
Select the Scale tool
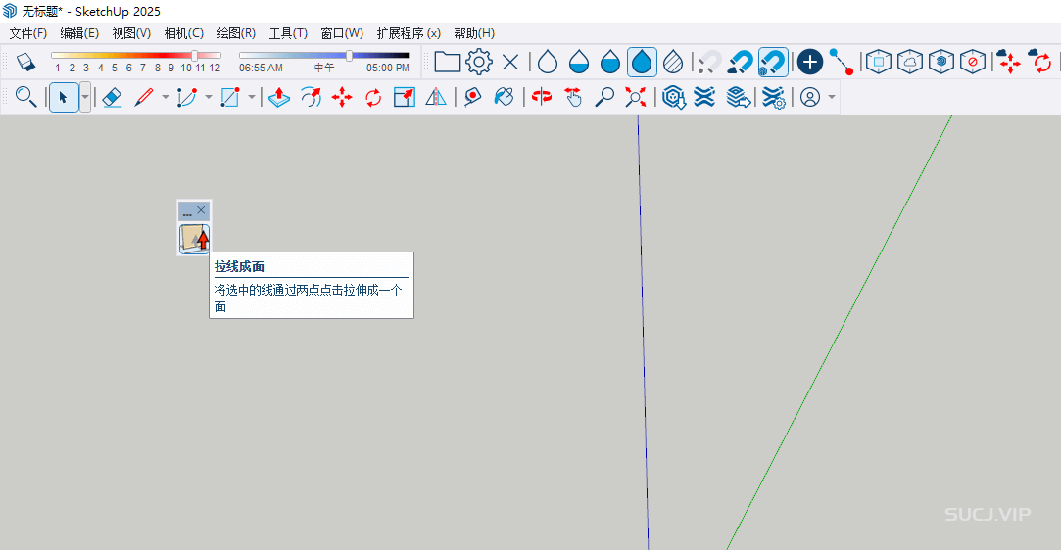[x=405, y=97]
